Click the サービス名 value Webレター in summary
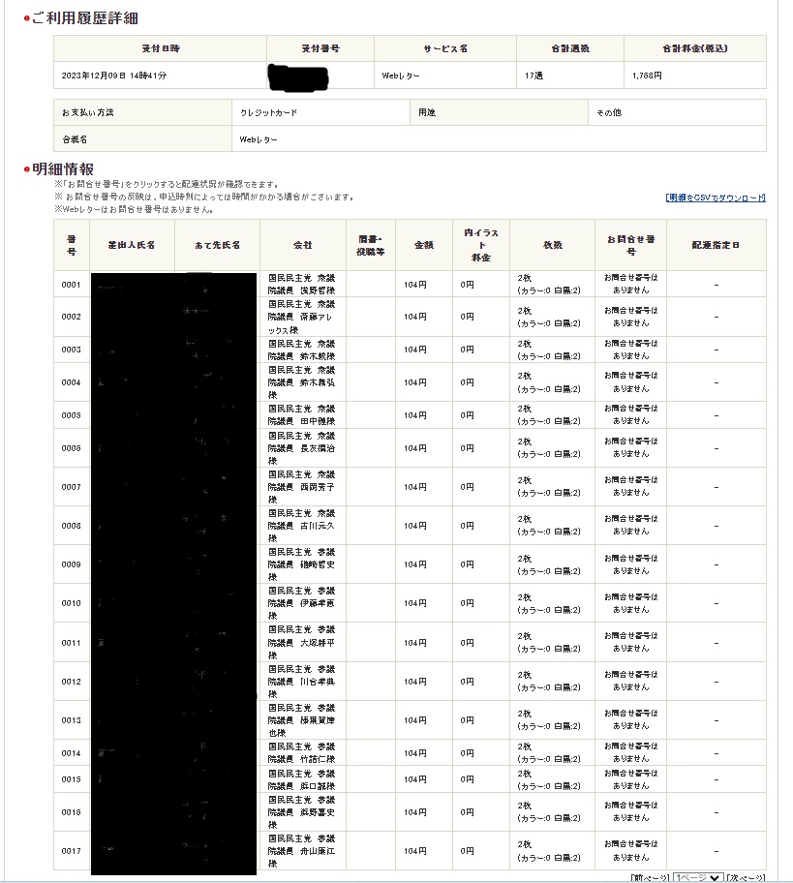 (401, 75)
